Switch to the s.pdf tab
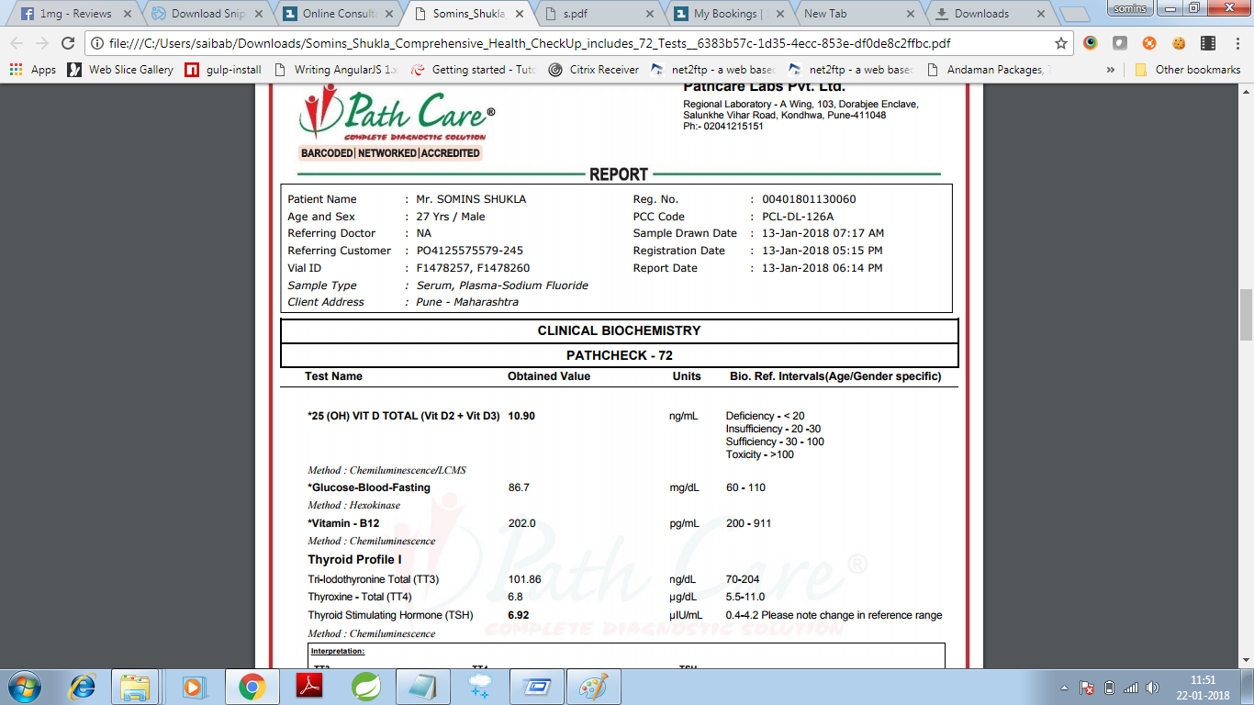 601,14
